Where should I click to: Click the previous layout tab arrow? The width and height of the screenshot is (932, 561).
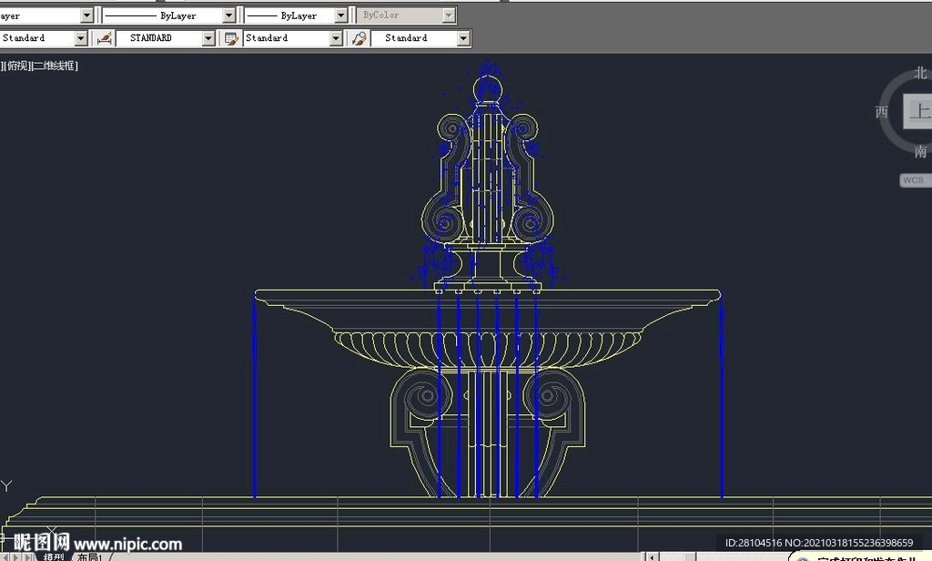click(7, 556)
